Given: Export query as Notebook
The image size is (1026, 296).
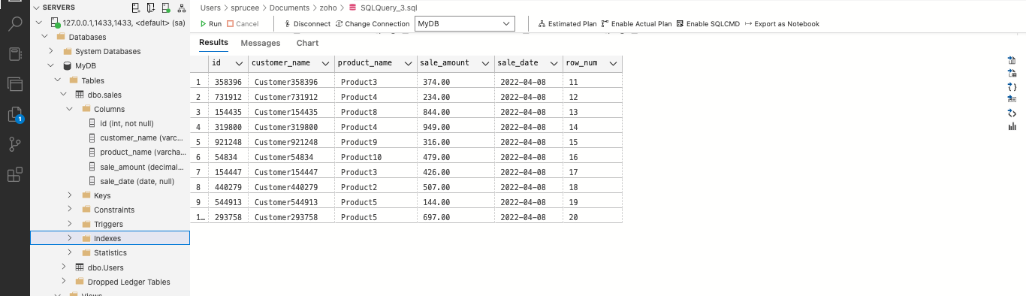Looking at the screenshot, I should [x=782, y=24].
